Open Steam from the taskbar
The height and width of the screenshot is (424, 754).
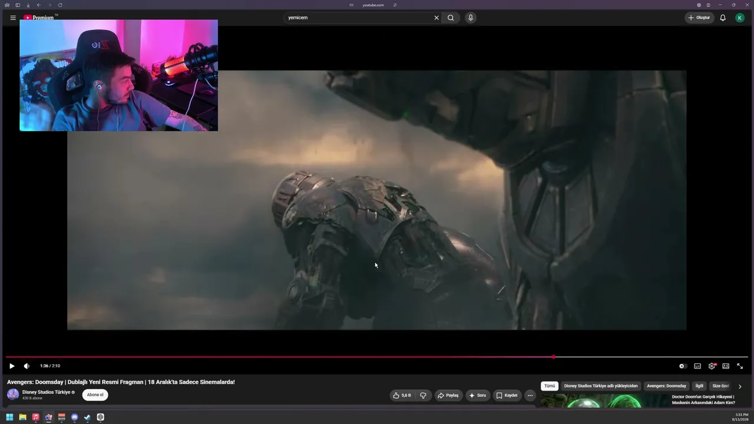87,417
